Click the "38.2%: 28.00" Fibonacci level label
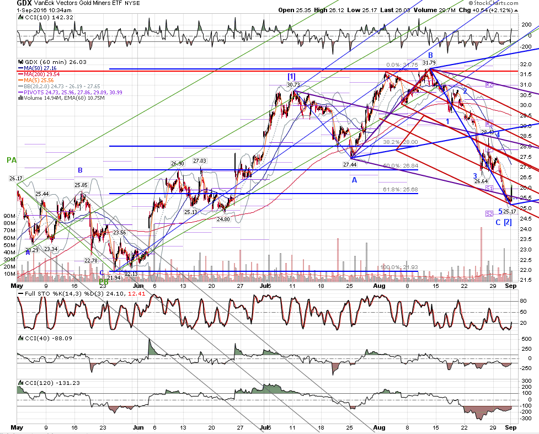The image size is (539, 434). pyautogui.click(x=401, y=142)
